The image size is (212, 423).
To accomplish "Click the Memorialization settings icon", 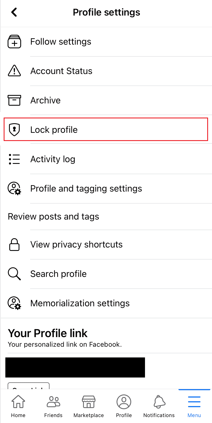I will [x=14, y=303].
